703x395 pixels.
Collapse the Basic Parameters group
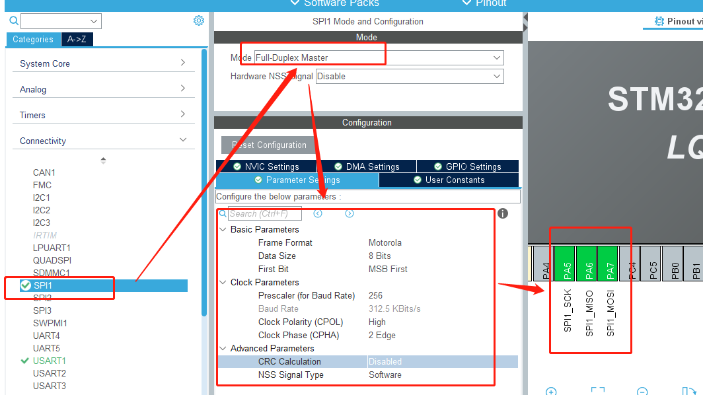point(223,229)
